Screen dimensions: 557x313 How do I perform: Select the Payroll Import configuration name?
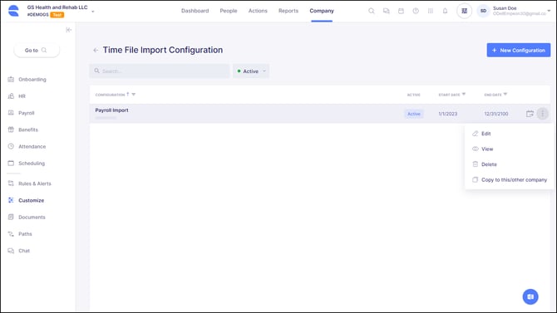[111, 110]
